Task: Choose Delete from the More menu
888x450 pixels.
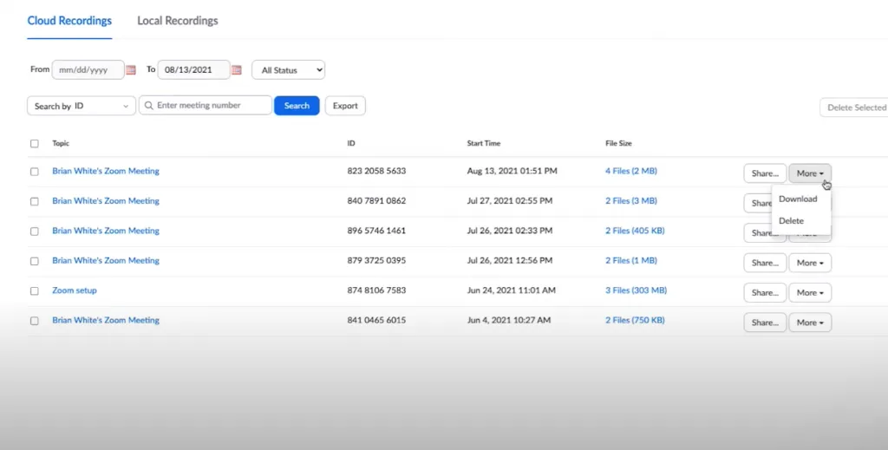Action: point(791,221)
